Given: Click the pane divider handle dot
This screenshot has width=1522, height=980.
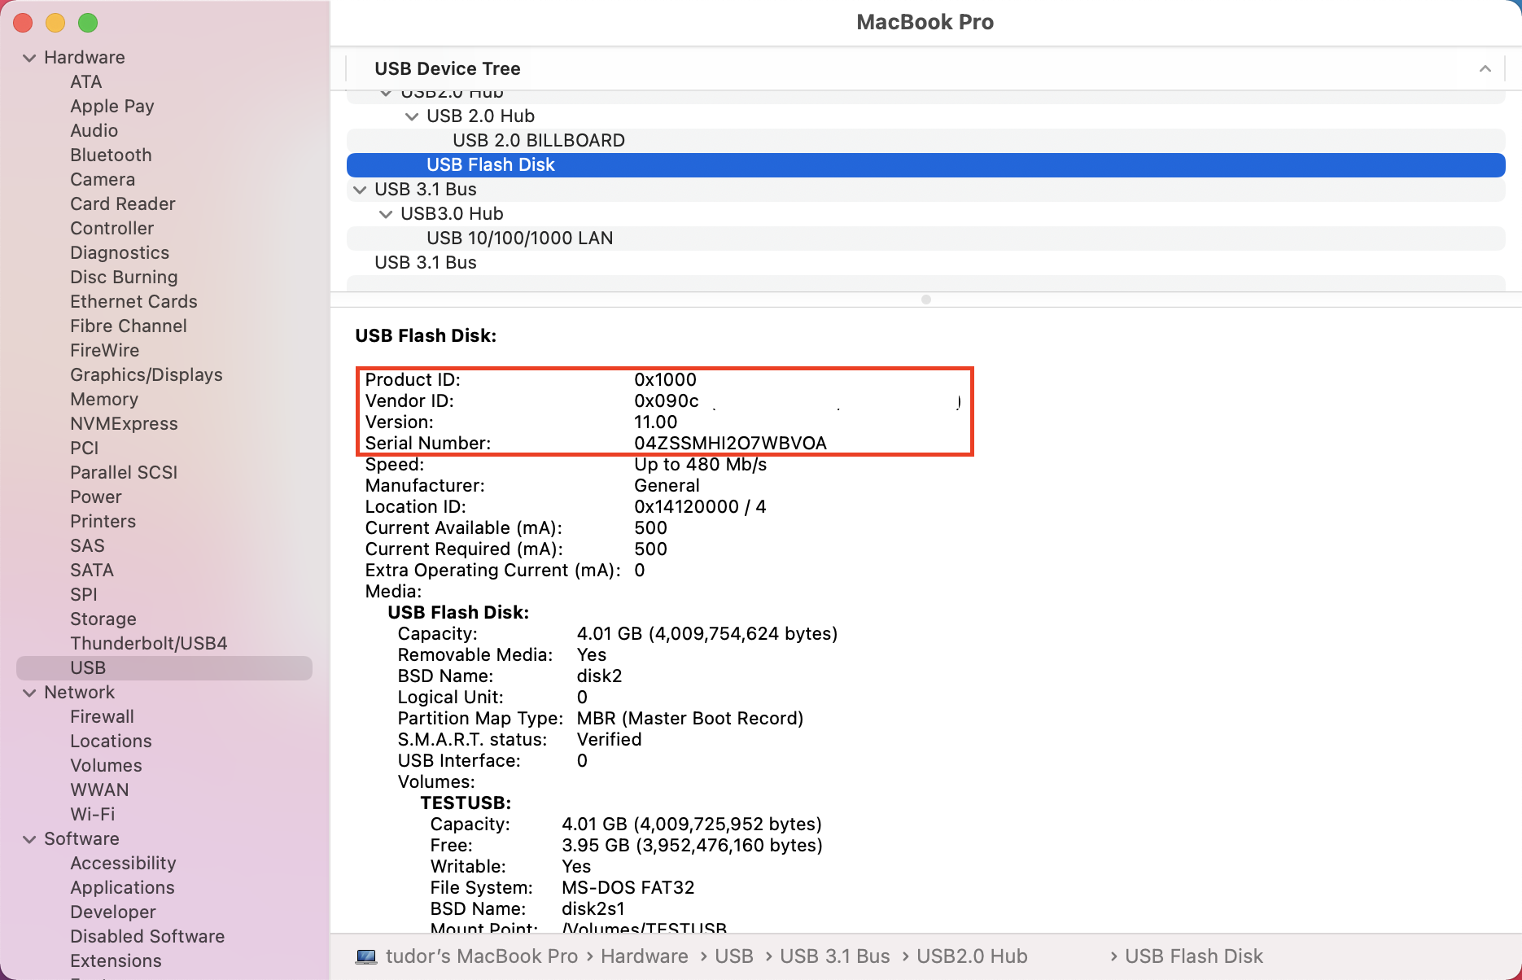Looking at the screenshot, I should 925,300.
